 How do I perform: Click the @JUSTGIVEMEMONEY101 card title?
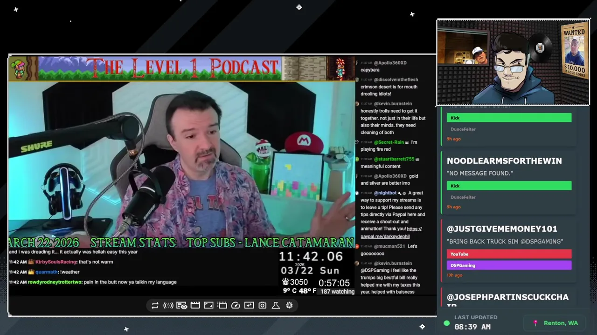502,229
